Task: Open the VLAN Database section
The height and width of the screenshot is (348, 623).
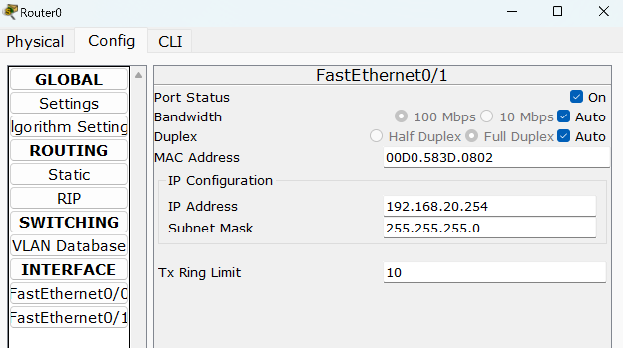Action: click(69, 246)
